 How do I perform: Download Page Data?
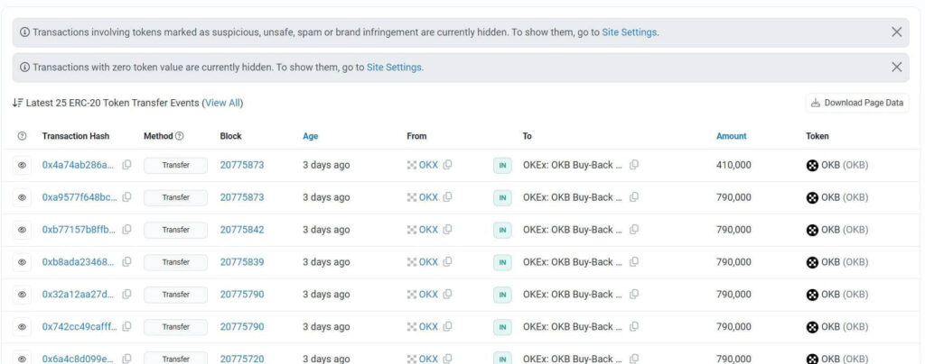point(856,103)
